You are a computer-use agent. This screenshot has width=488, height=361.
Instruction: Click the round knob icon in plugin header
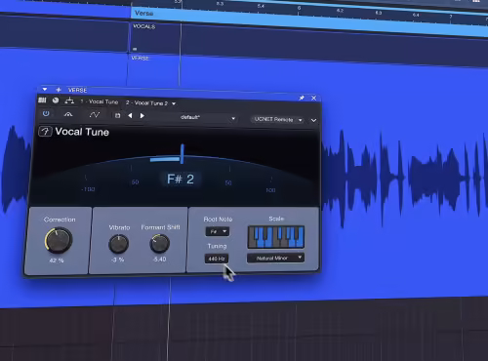tap(56, 100)
